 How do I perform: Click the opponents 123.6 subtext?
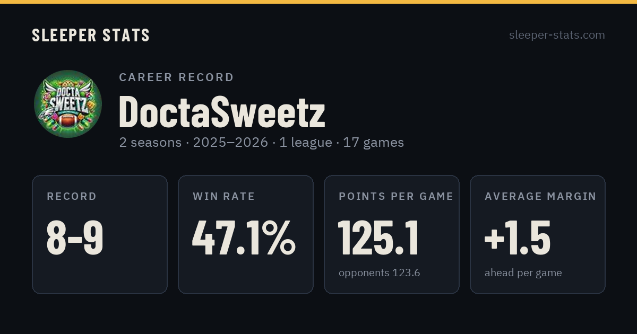380,273
